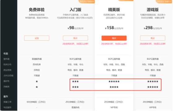Click the ¥98 price of 入门版
173x111 pixels.
click(76, 28)
